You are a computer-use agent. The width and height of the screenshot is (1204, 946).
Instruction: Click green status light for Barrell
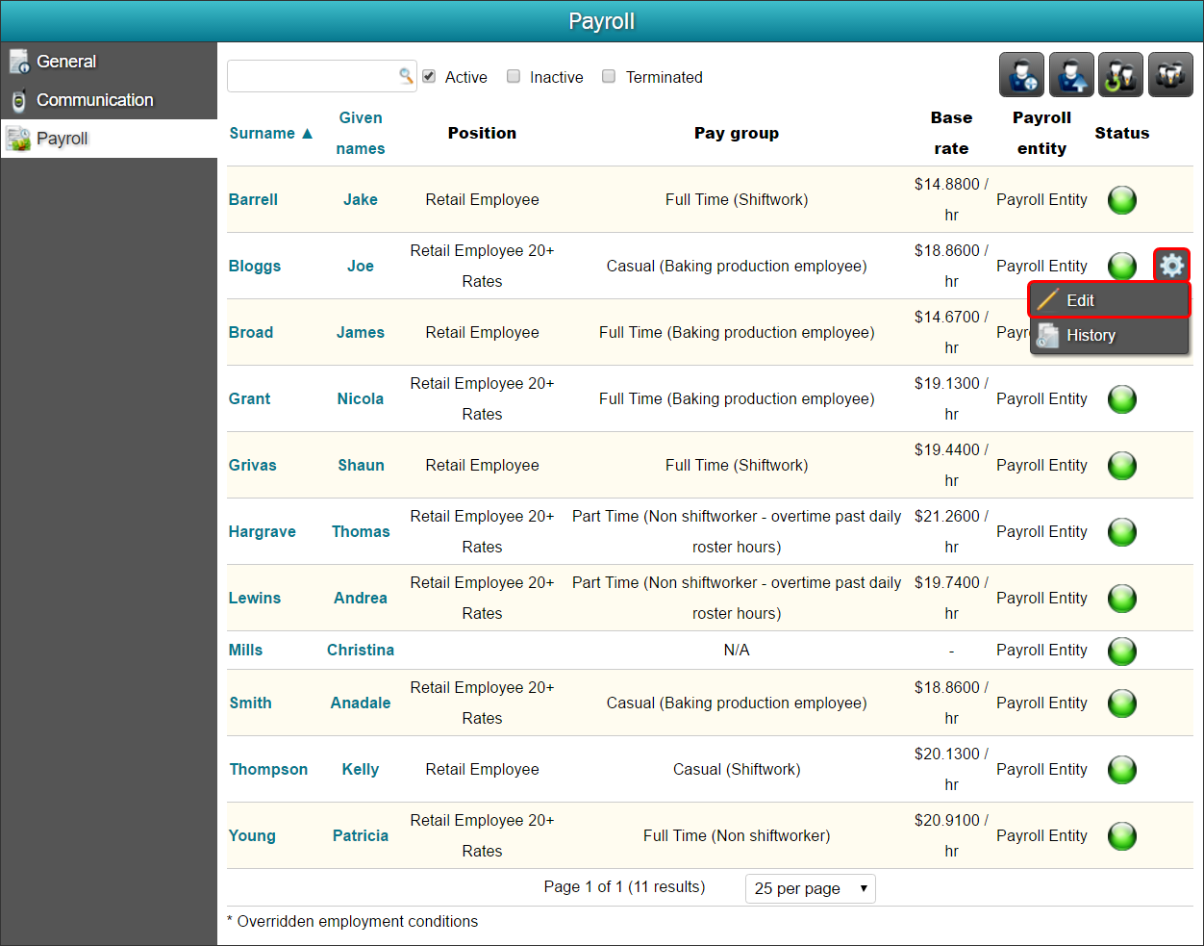click(1122, 200)
